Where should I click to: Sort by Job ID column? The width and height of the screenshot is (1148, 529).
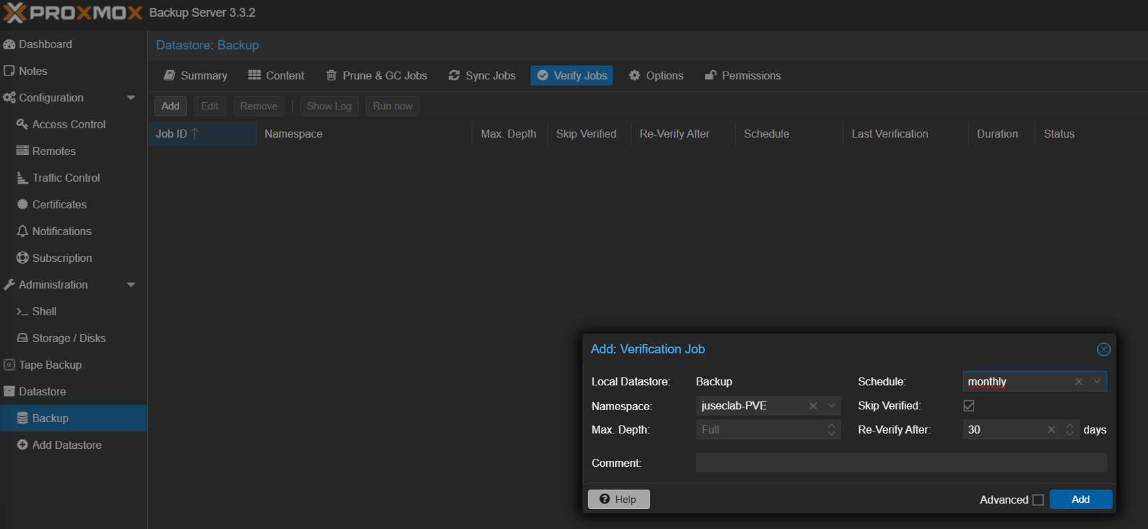point(202,134)
